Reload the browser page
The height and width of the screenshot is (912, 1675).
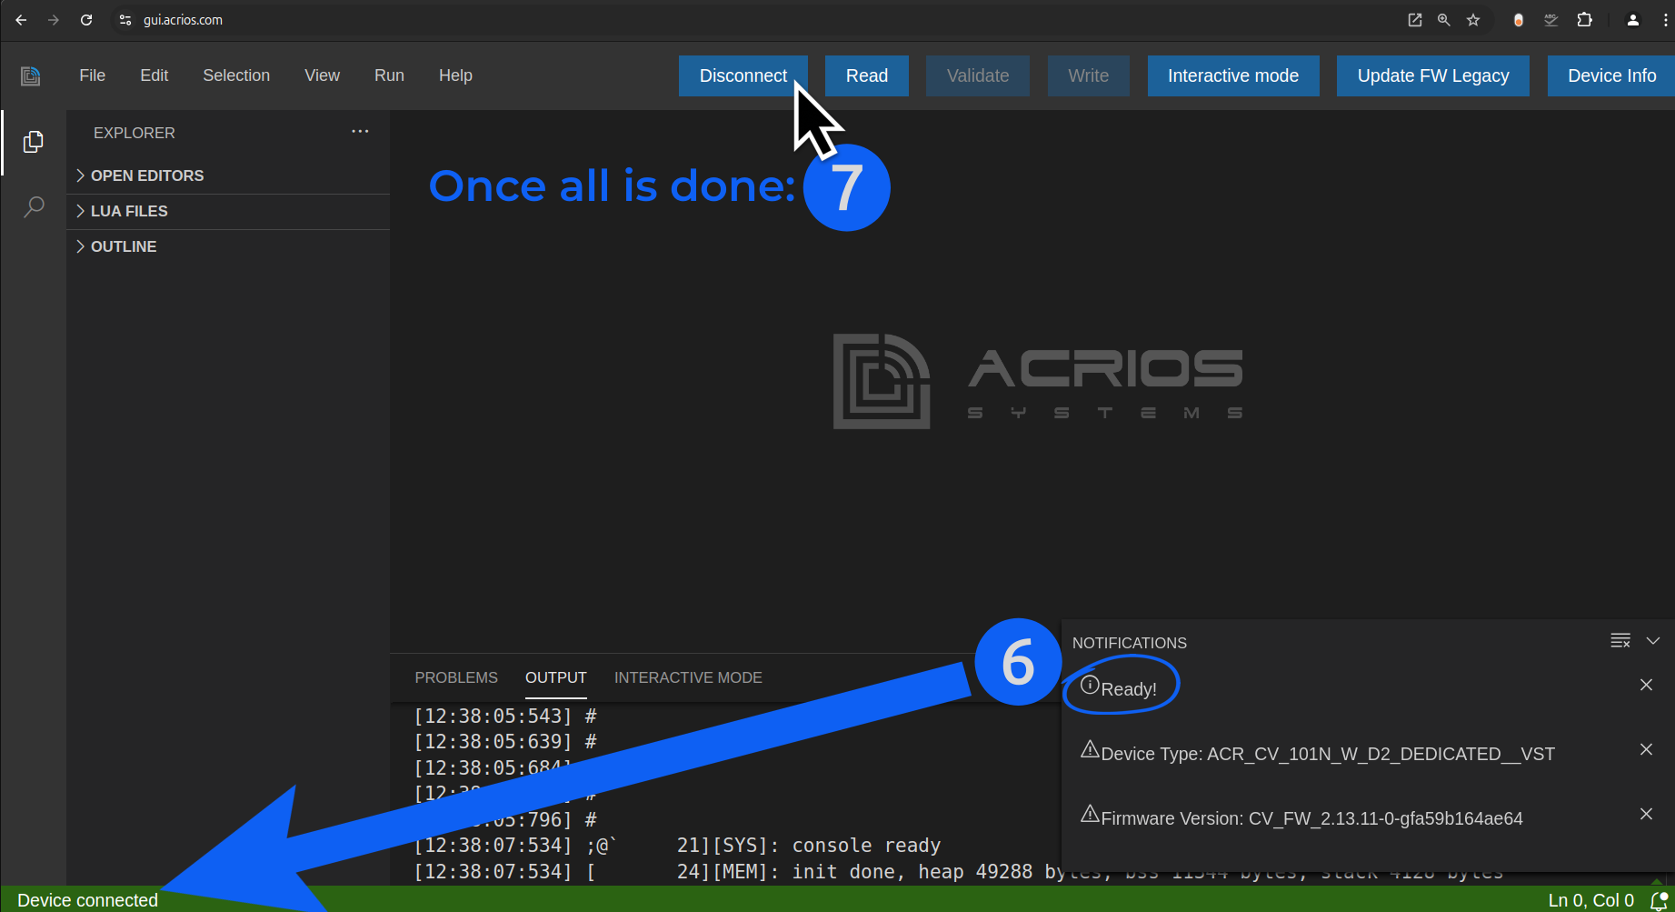click(86, 20)
